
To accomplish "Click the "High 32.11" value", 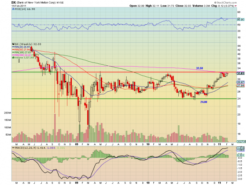I will point(153,6).
